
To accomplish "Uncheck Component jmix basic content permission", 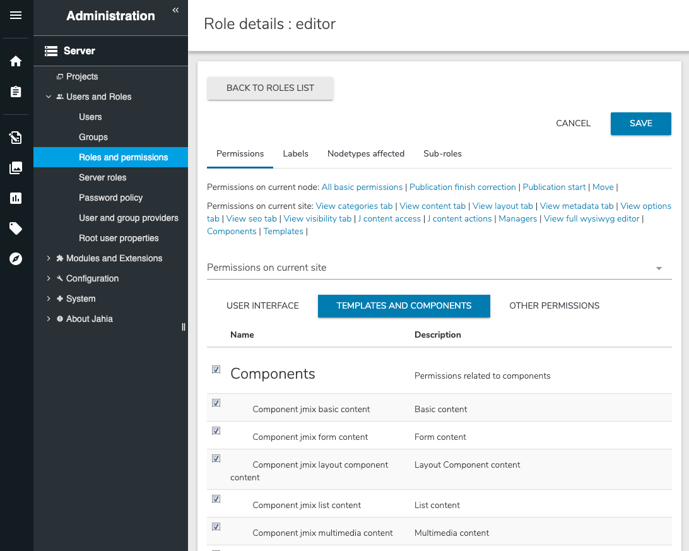I will pyautogui.click(x=216, y=403).
